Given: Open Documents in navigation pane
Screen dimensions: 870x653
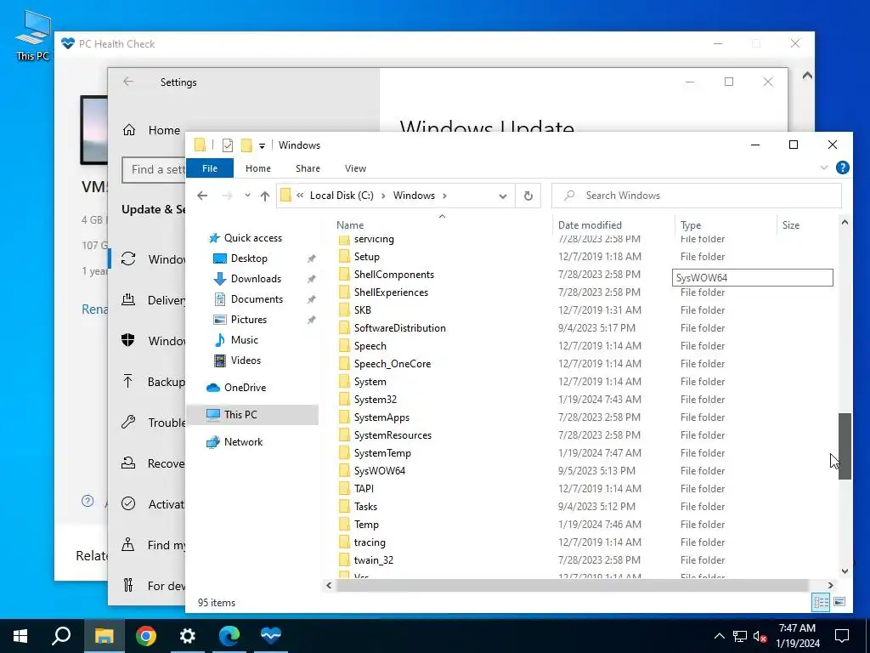Looking at the screenshot, I should (x=257, y=298).
